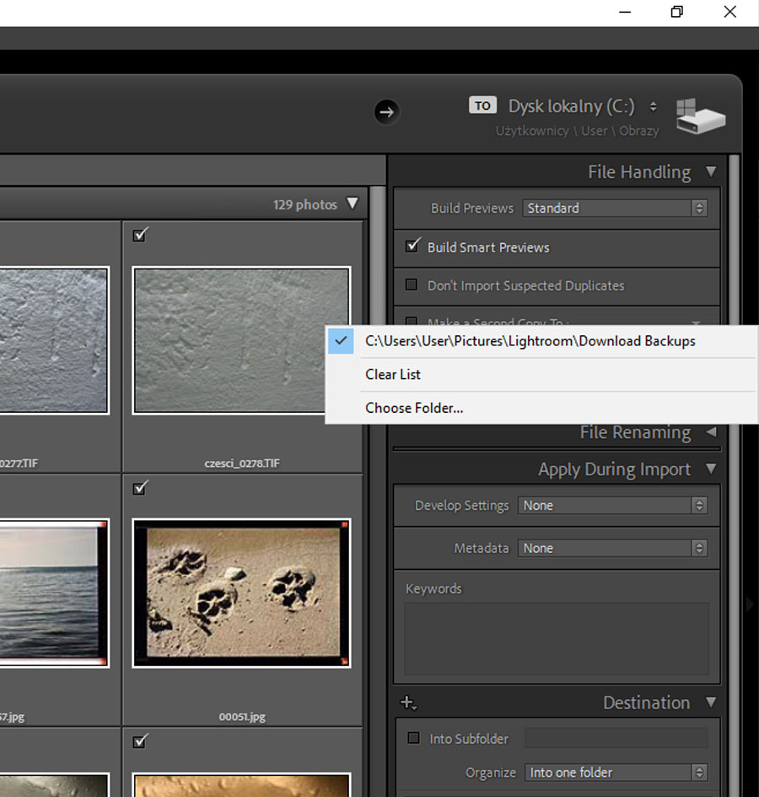Open the 129 photos sort triangle

(353, 204)
